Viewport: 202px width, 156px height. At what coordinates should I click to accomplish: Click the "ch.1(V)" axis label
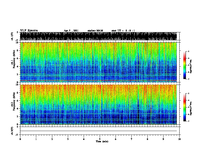[x=12, y=36]
